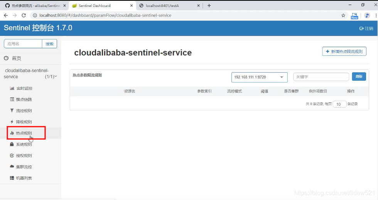This screenshot has height=200, width=378.
Task: Click 新增热点限流规则 add rule button
Action: [x=344, y=51]
